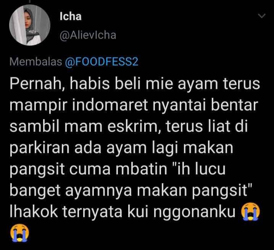Screen dimensions: 274x250
Task: Click the word parkiran in the tweet
Action: tap(40, 149)
